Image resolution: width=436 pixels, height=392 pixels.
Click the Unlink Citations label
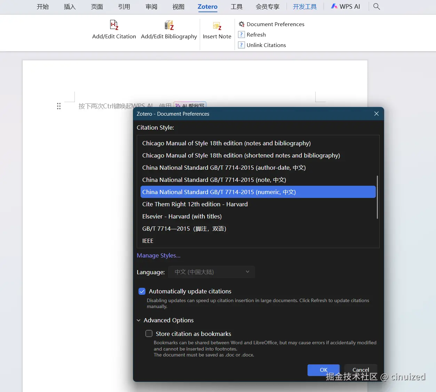click(x=266, y=45)
